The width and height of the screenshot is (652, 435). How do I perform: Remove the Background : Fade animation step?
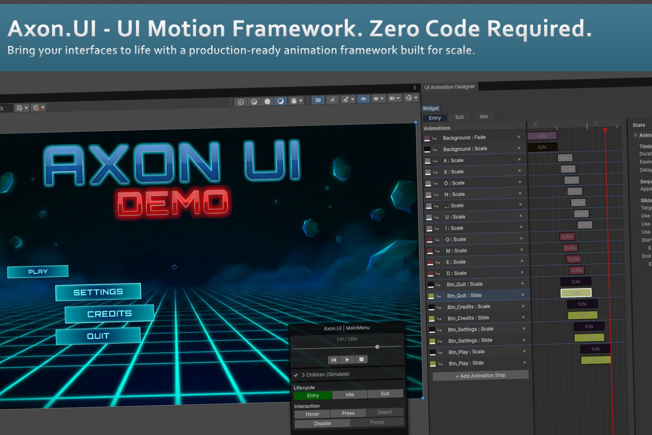[x=519, y=137]
